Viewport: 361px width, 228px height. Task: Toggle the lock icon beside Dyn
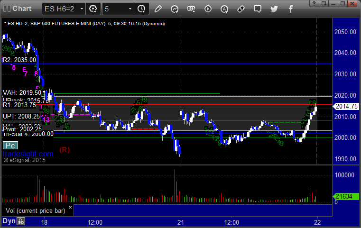[x=21, y=221]
